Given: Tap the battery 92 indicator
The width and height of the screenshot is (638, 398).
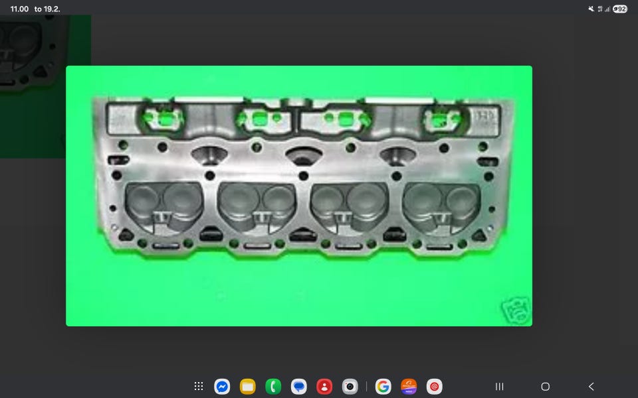Looking at the screenshot, I should pyautogui.click(x=619, y=9).
